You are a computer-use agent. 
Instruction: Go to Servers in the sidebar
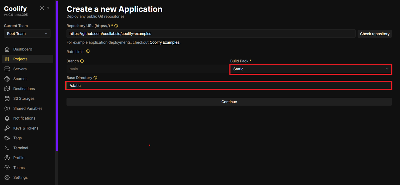click(27, 69)
